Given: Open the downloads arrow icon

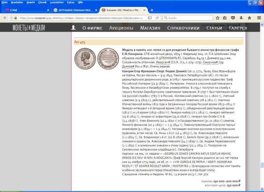Looking at the screenshot, I should (241, 18).
